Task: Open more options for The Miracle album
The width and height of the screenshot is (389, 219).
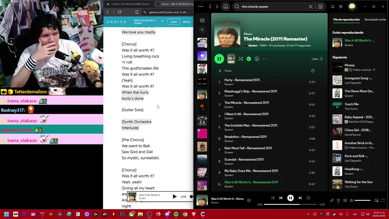Action: click(x=265, y=59)
